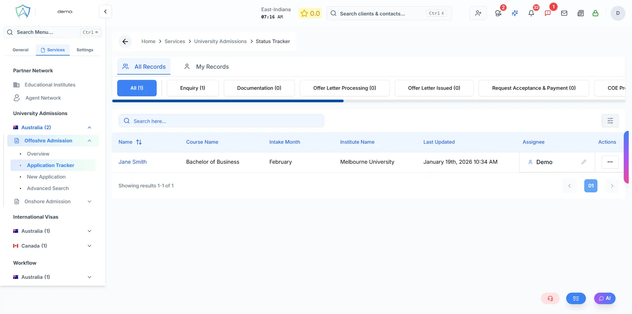Collapse the Australia (2) admissions section
Screen dimensions: 632x314
tap(89, 128)
